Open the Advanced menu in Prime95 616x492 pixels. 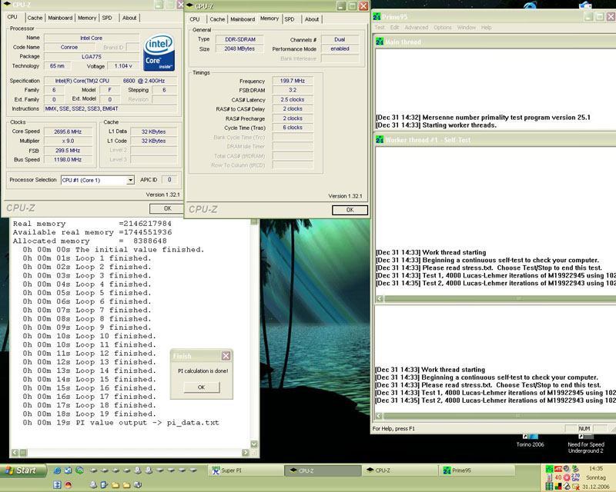coord(417,27)
